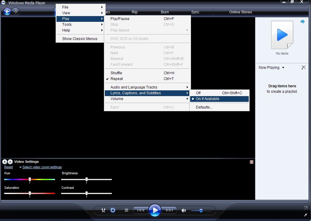Uncheck Repeat in Play menu
This screenshot has height=221, width=311.
coord(147,79)
